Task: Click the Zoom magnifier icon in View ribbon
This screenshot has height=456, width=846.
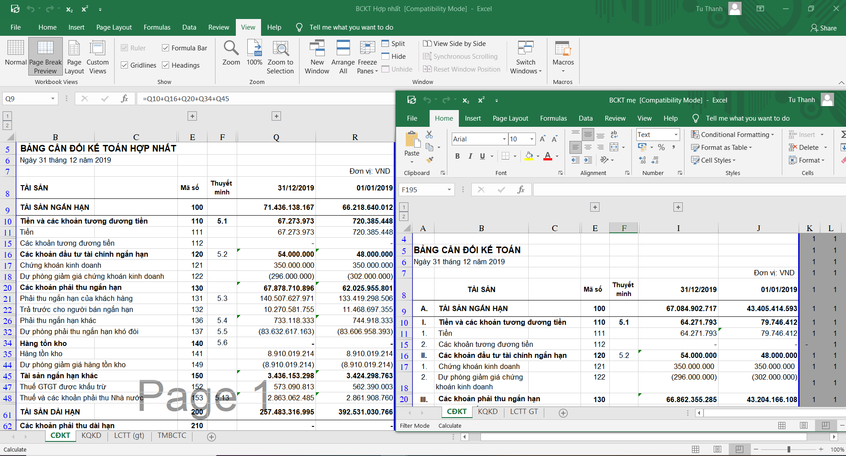Action: pyautogui.click(x=231, y=48)
